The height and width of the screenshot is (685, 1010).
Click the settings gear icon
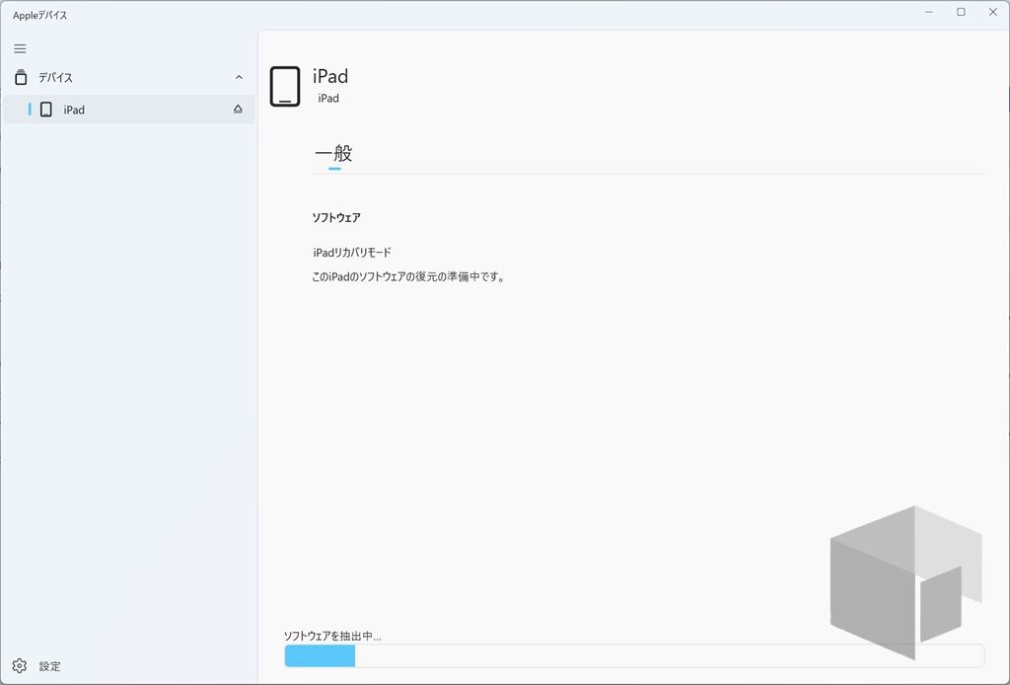20,666
